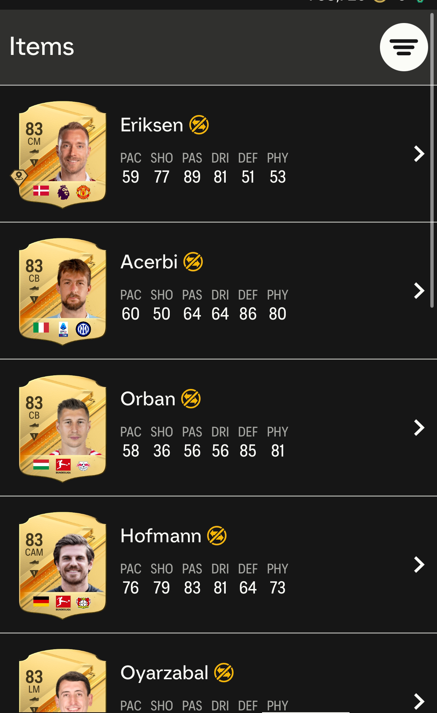
Task: Open Hofmann's row chevron arrow
Action: (419, 565)
